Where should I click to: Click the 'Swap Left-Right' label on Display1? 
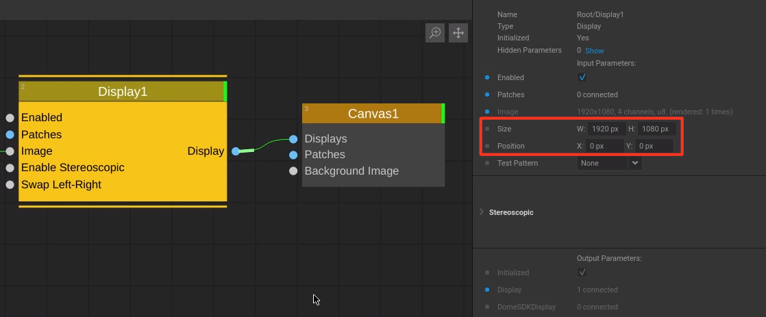(61, 185)
